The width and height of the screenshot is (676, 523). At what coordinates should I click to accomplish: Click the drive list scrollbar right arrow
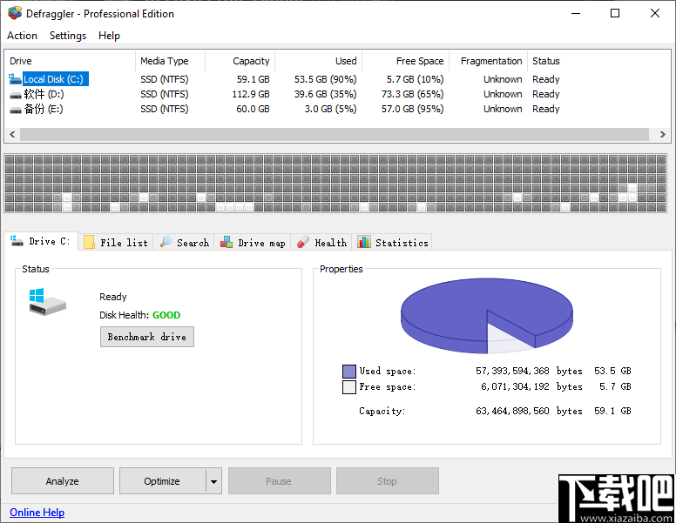[x=663, y=134]
